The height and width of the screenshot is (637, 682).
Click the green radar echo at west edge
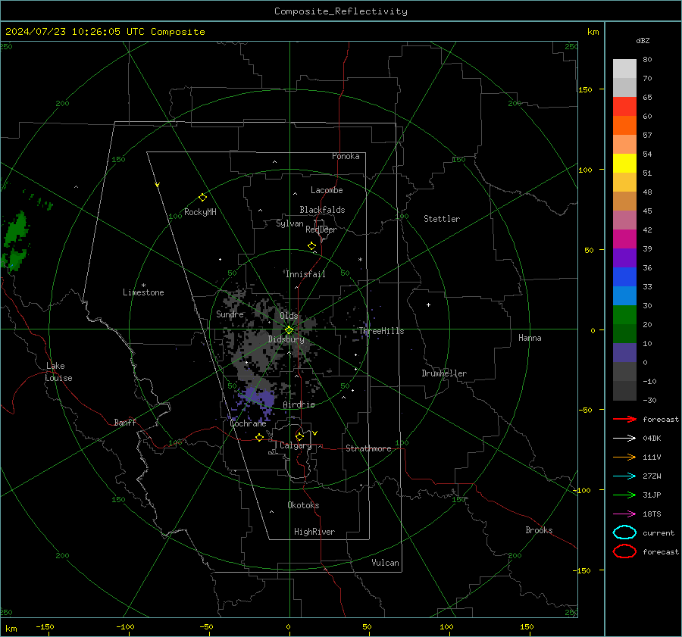pos(15,242)
